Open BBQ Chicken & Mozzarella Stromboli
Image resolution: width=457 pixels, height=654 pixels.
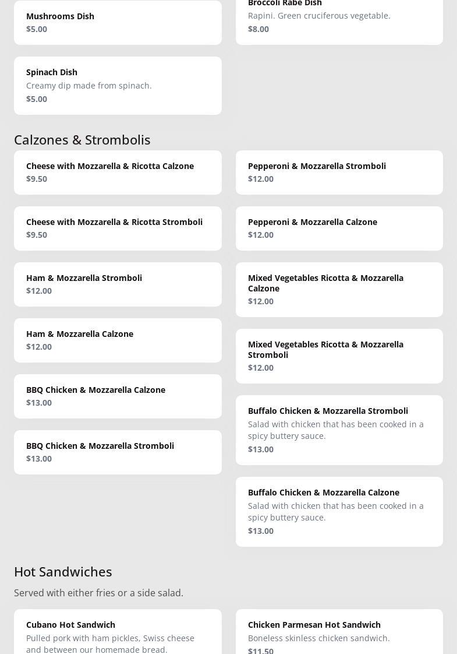118,452
